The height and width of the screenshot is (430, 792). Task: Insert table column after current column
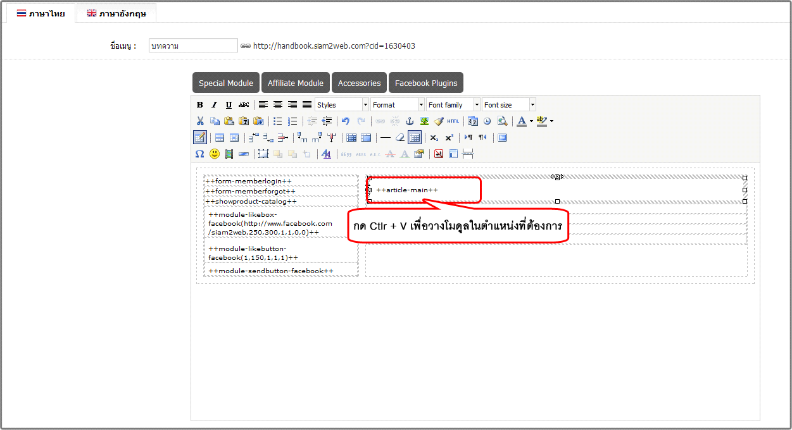click(317, 137)
